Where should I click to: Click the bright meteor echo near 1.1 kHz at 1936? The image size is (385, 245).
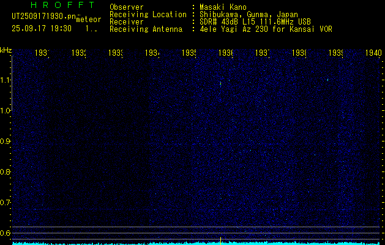click(x=220, y=83)
